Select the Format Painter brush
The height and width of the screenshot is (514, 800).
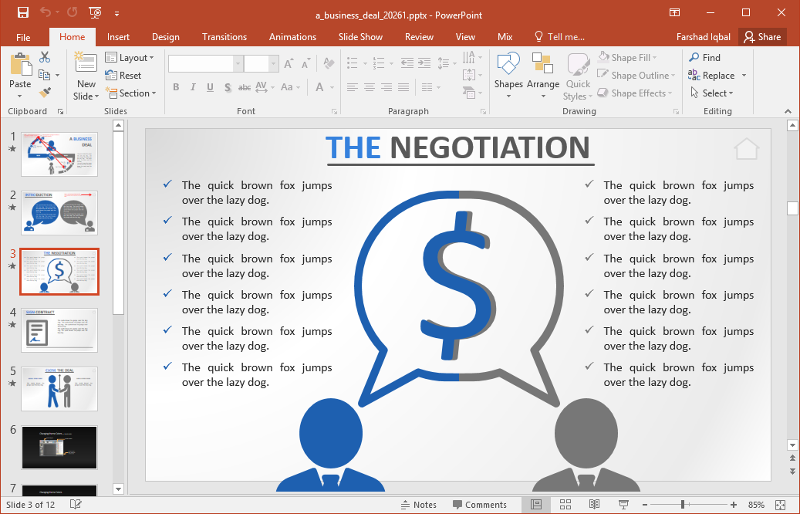(45, 93)
